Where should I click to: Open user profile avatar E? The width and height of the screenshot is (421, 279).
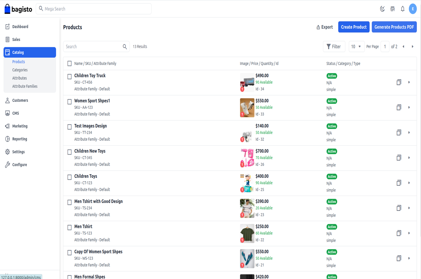tap(413, 9)
